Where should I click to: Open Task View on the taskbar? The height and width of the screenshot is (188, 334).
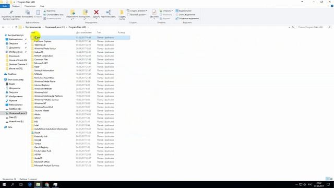[21, 184]
